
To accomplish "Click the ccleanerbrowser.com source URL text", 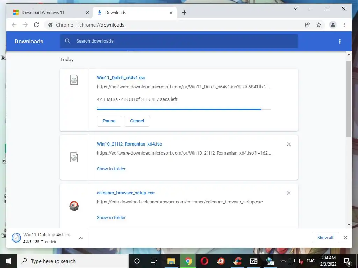I will [x=180, y=202].
